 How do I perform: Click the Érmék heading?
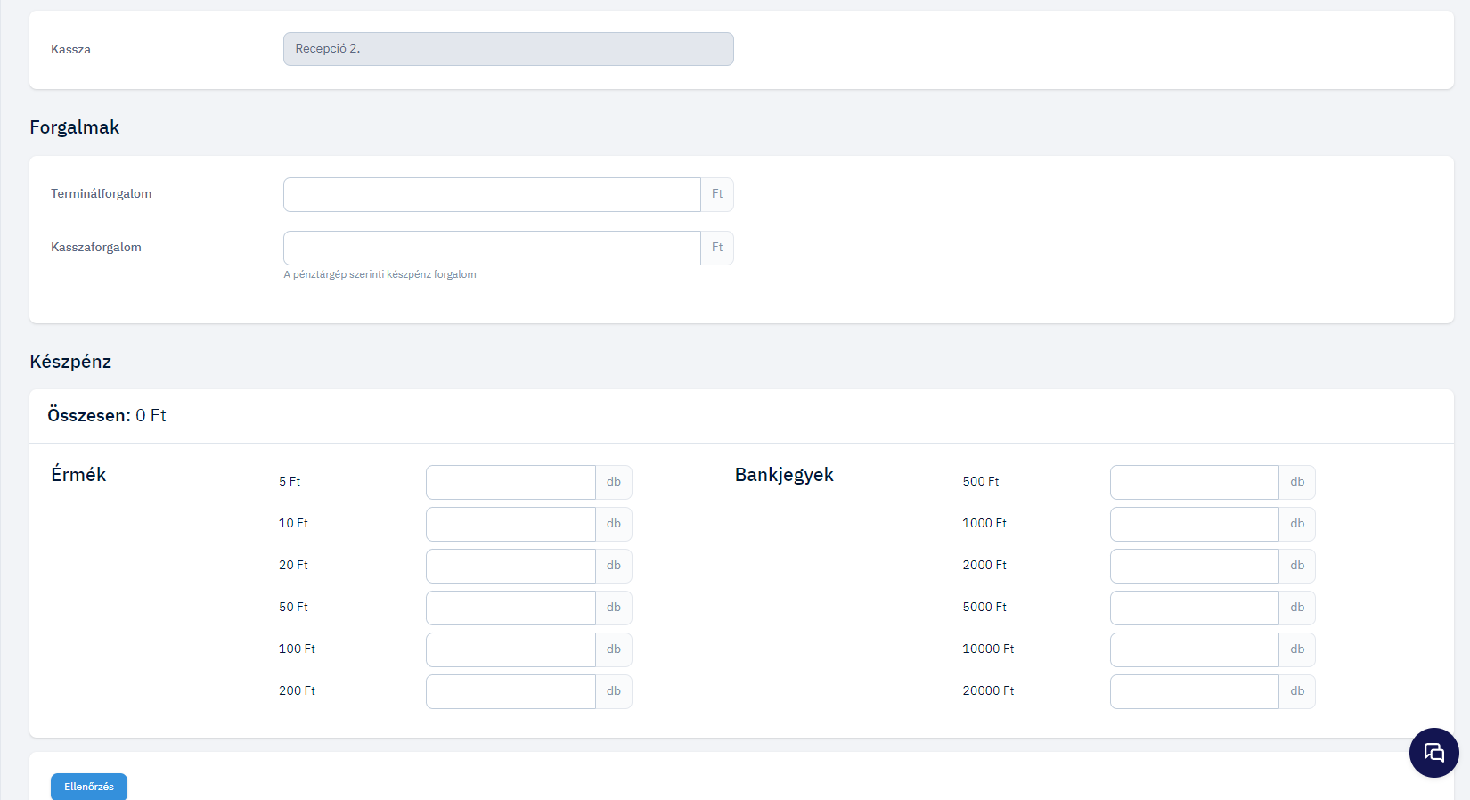tap(78, 475)
